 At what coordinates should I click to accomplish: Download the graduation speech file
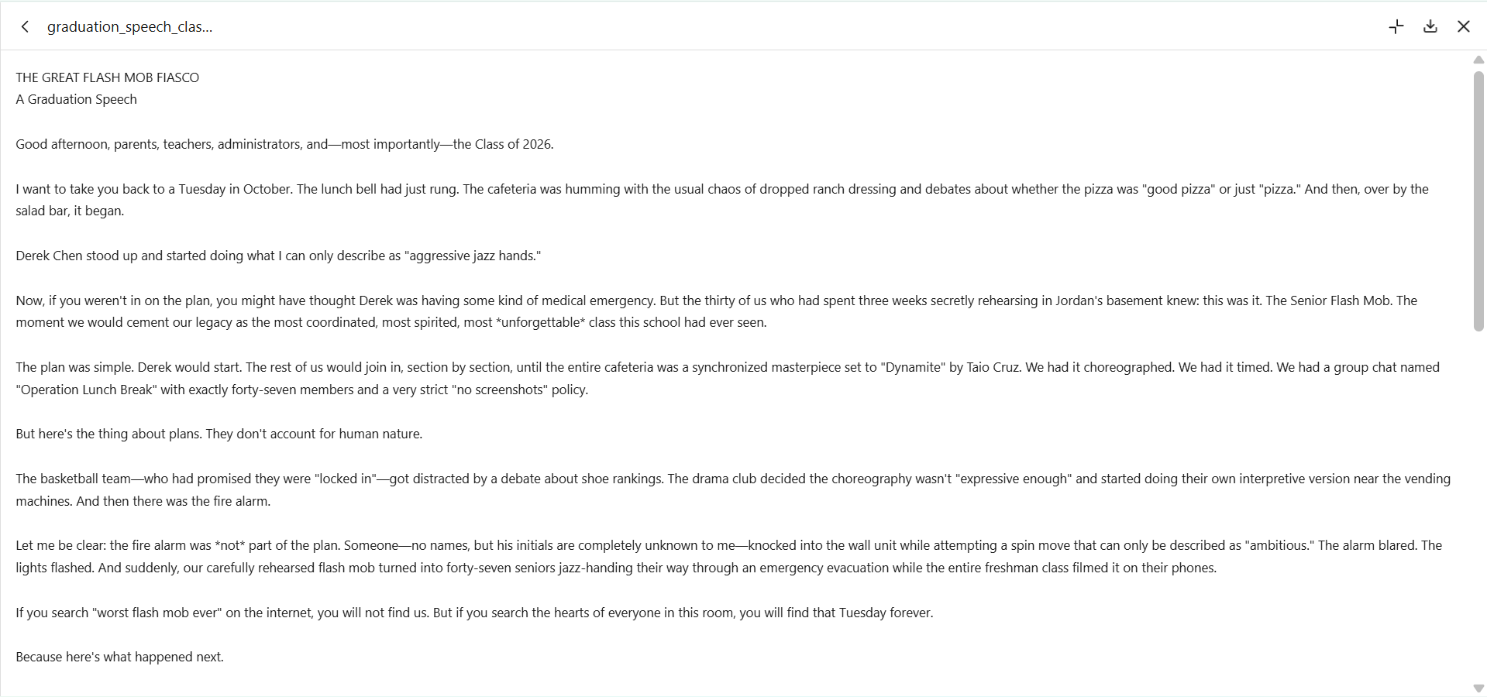1430,27
